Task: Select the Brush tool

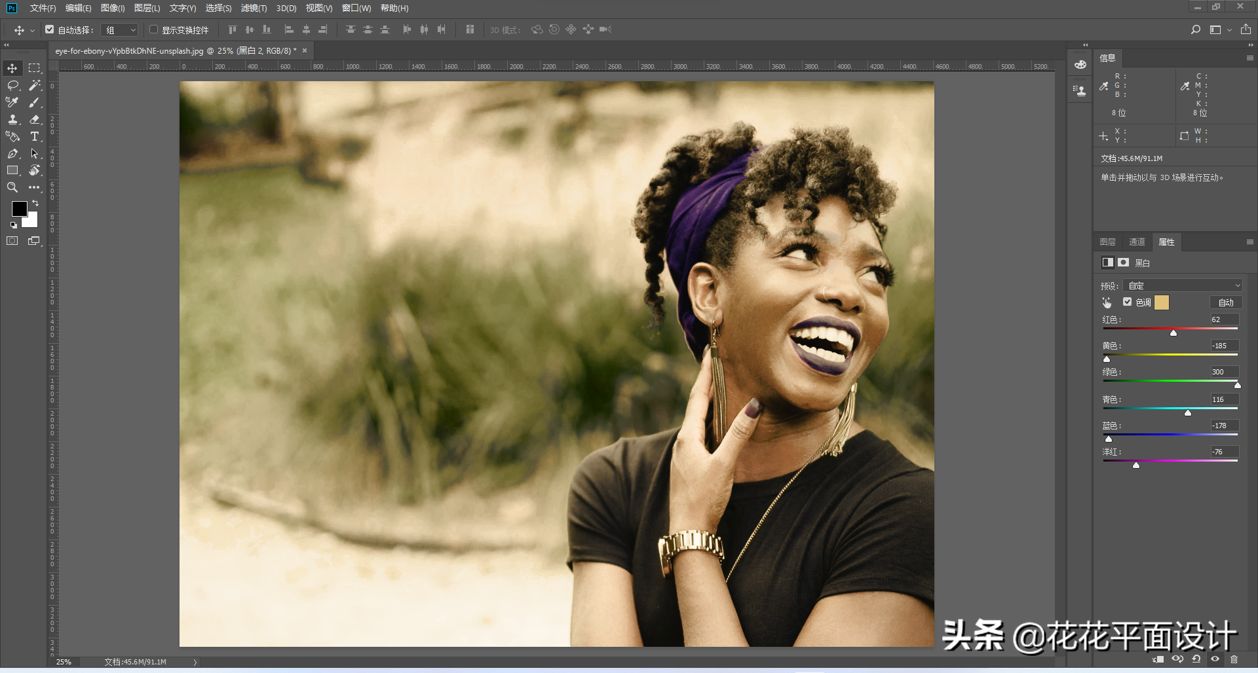Action: 35,102
